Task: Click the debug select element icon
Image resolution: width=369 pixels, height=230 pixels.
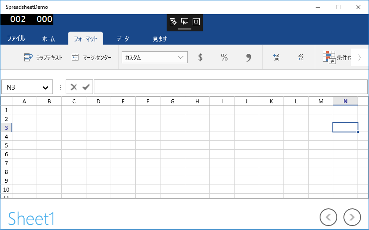Action: [x=184, y=22]
